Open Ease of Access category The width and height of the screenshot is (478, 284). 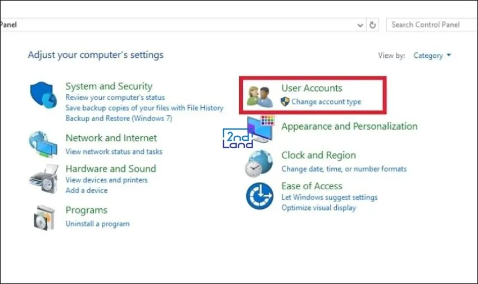point(312,186)
